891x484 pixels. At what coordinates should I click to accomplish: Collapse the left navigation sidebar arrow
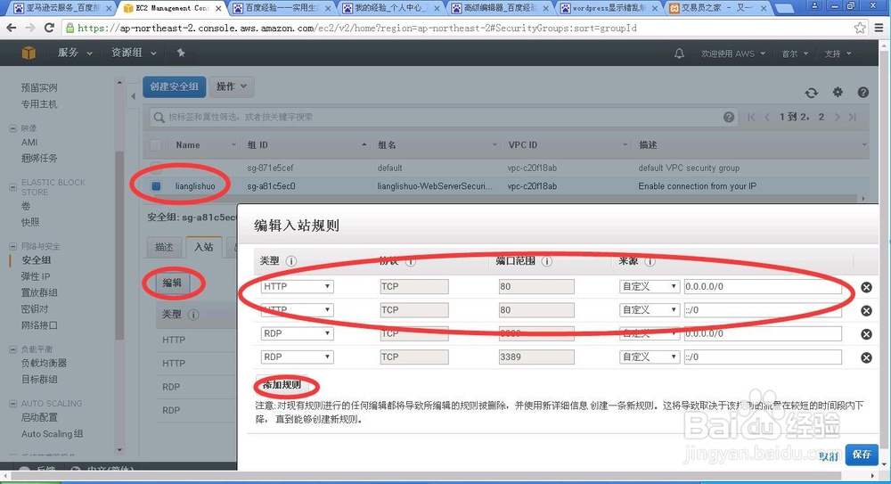click(133, 96)
